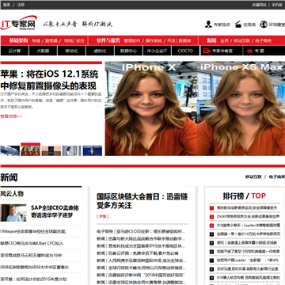Screen dimensions: 285x285
Task: Open the 存储 submenu item
Action: tap(36, 41)
